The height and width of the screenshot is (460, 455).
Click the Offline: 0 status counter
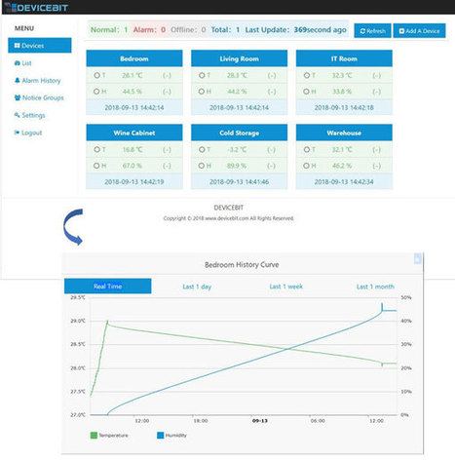pyautogui.click(x=188, y=30)
